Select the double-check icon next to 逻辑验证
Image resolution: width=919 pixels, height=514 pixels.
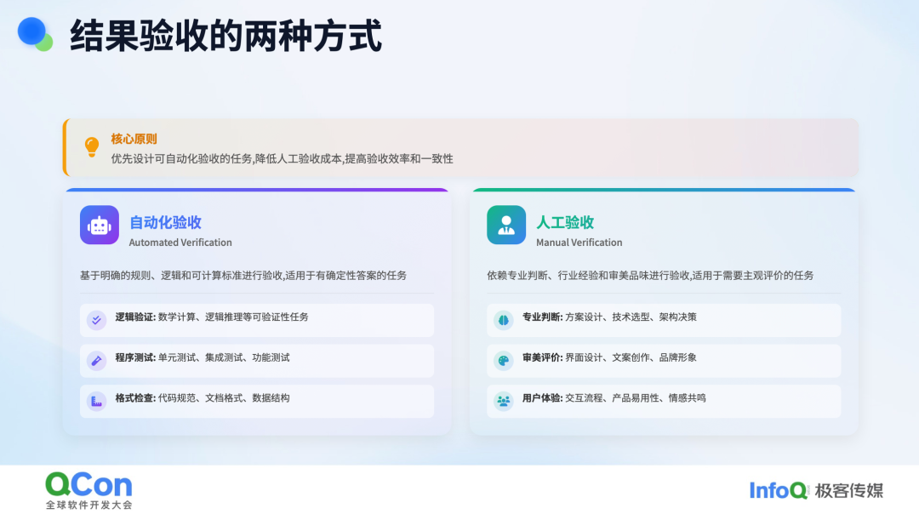pos(97,320)
